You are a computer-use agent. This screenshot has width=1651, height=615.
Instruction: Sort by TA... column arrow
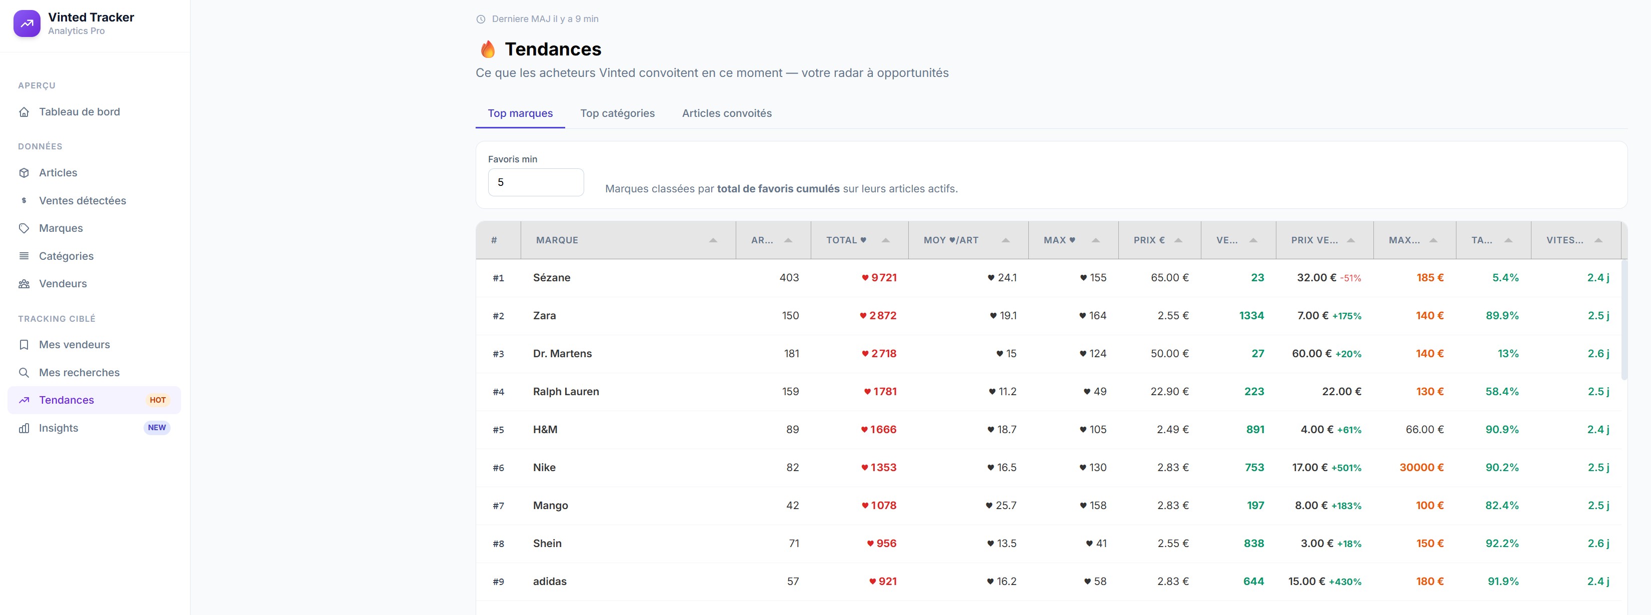click(1509, 240)
